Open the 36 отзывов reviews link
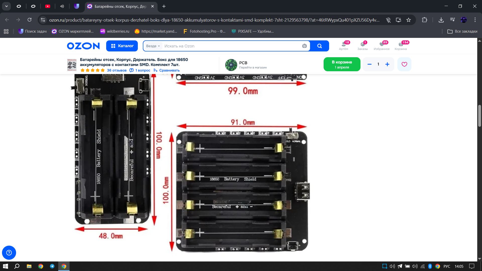 pyautogui.click(x=117, y=70)
